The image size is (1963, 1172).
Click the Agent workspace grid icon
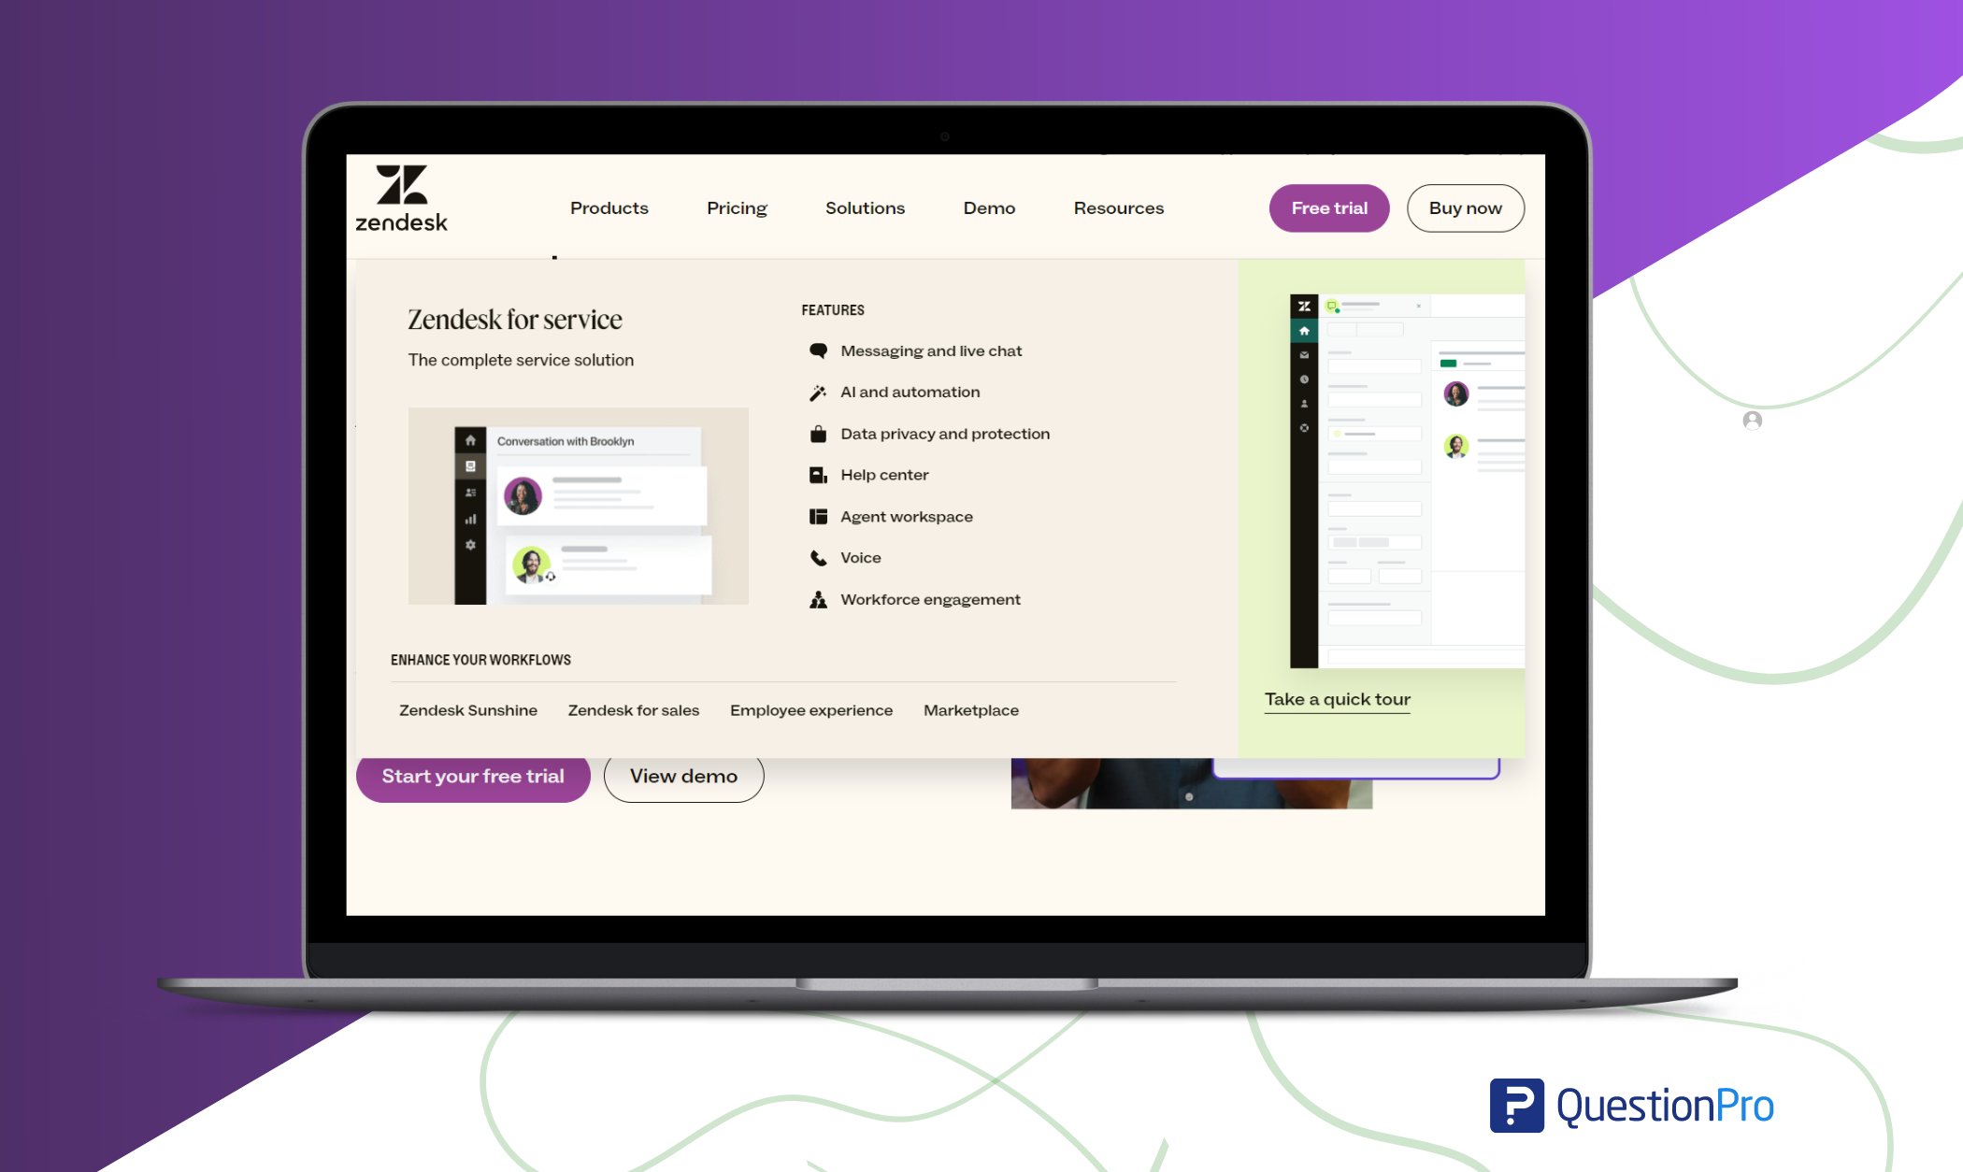tap(816, 515)
